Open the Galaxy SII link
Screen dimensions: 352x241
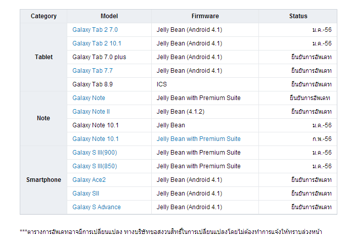(x=85, y=194)
